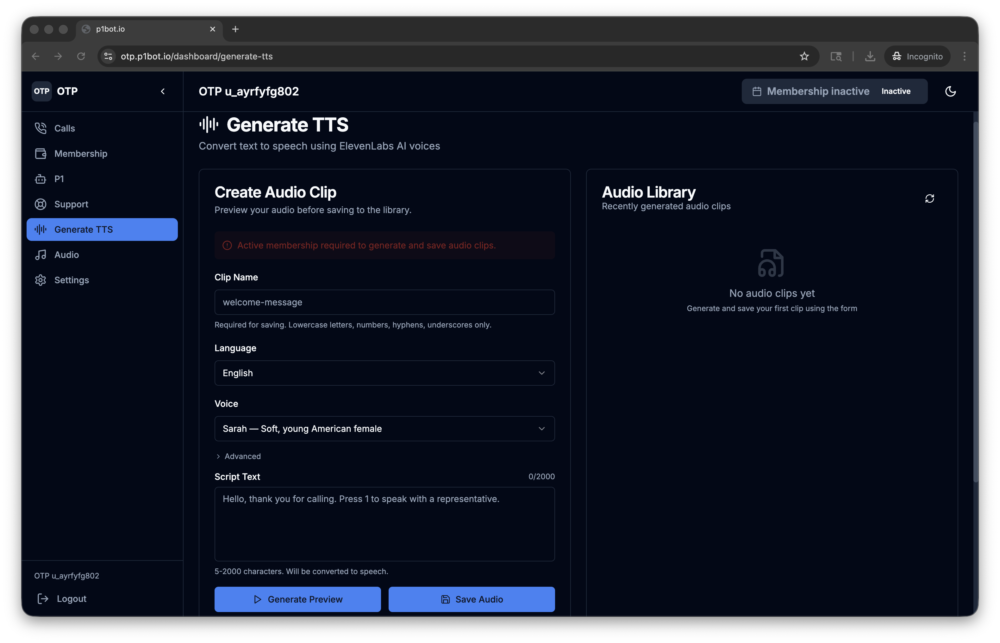This screenshot has width=1000, height=643.
Task: Open the Audio library page
Action: pos(66,255)
